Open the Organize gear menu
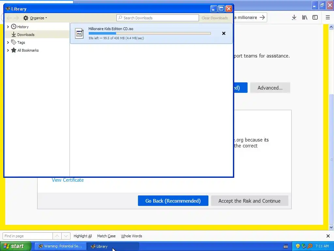Screen dimensions: 334x251 (x=35, y=18)
